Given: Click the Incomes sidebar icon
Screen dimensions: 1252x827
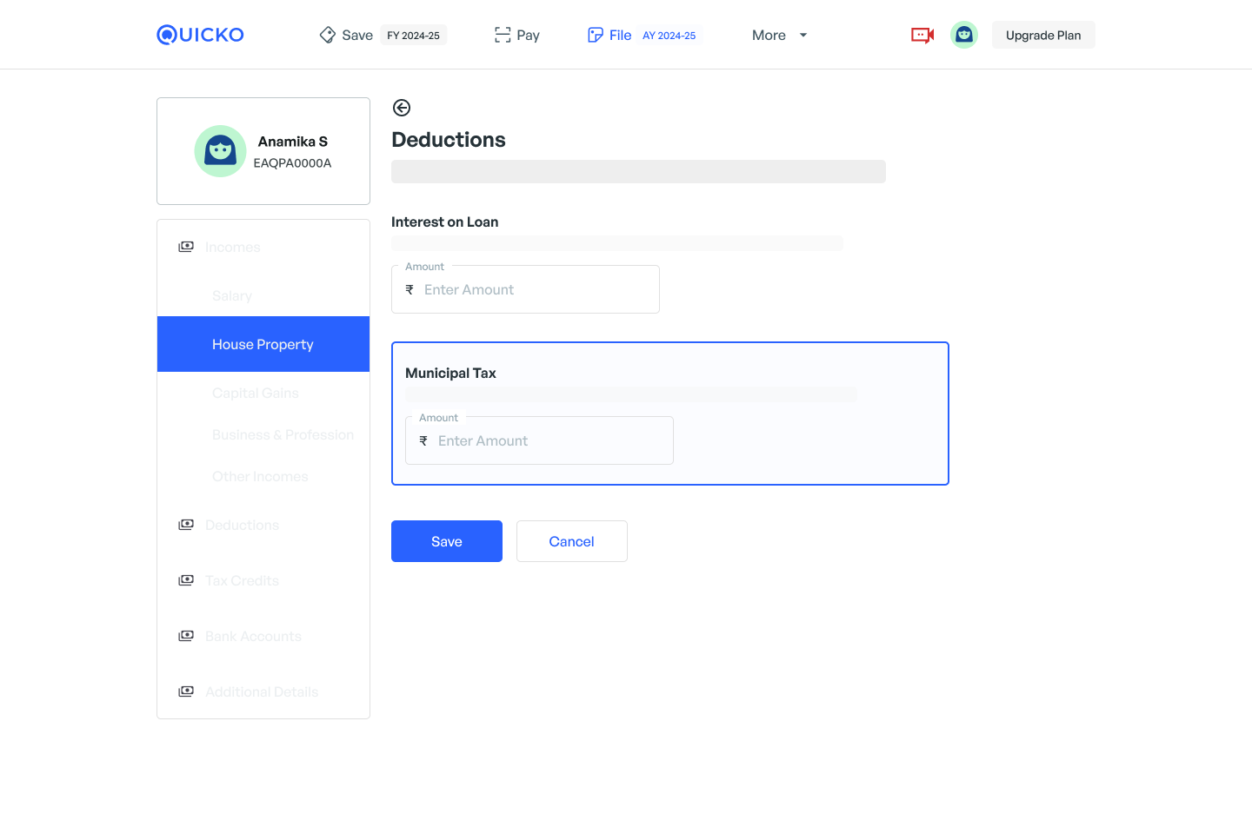Looking at the screenshot, I should pos(186,247).
